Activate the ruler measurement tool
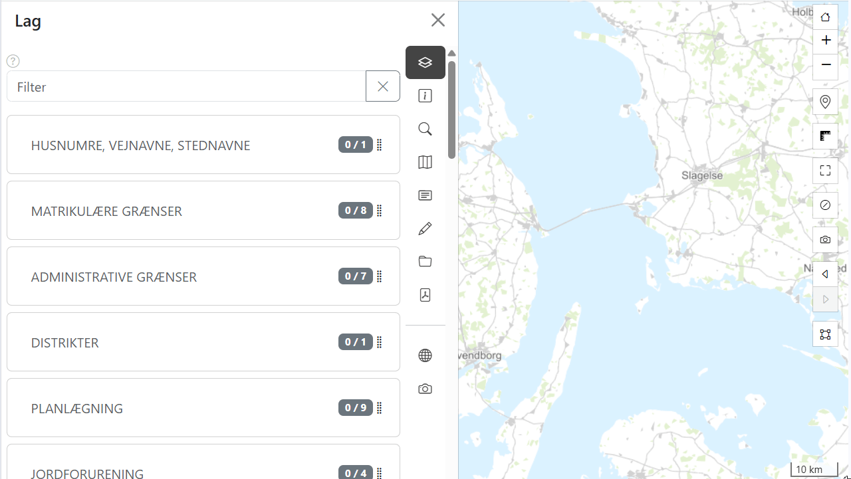This screenshot has height=479, width=851. tap(825, 136)
